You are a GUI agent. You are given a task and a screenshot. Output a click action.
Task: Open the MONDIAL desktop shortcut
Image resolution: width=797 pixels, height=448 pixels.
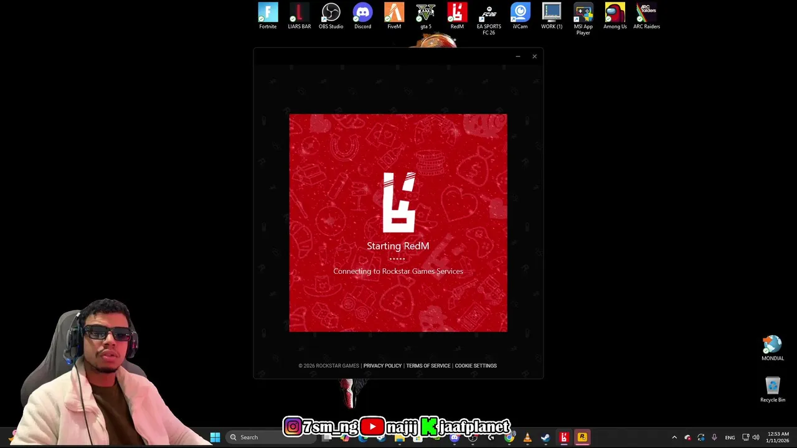pos(773,348)
